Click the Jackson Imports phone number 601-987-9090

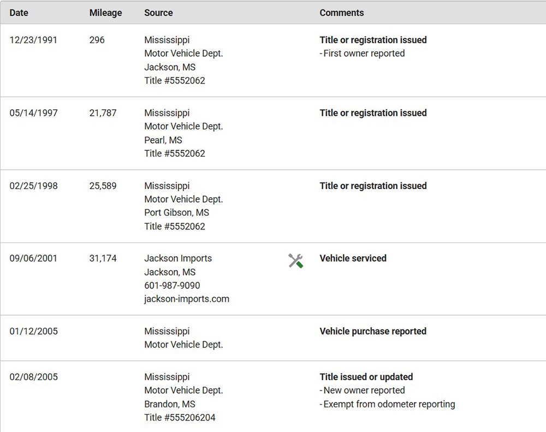[x=172, y=285]
